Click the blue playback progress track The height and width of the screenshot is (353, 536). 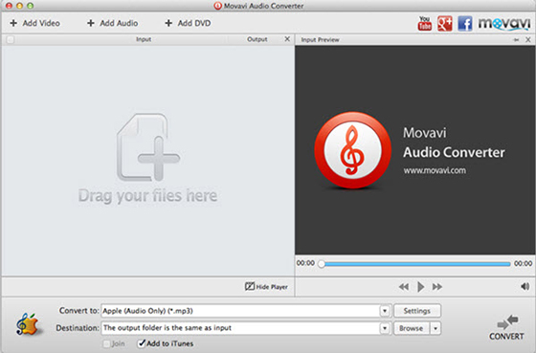[417, 264]
